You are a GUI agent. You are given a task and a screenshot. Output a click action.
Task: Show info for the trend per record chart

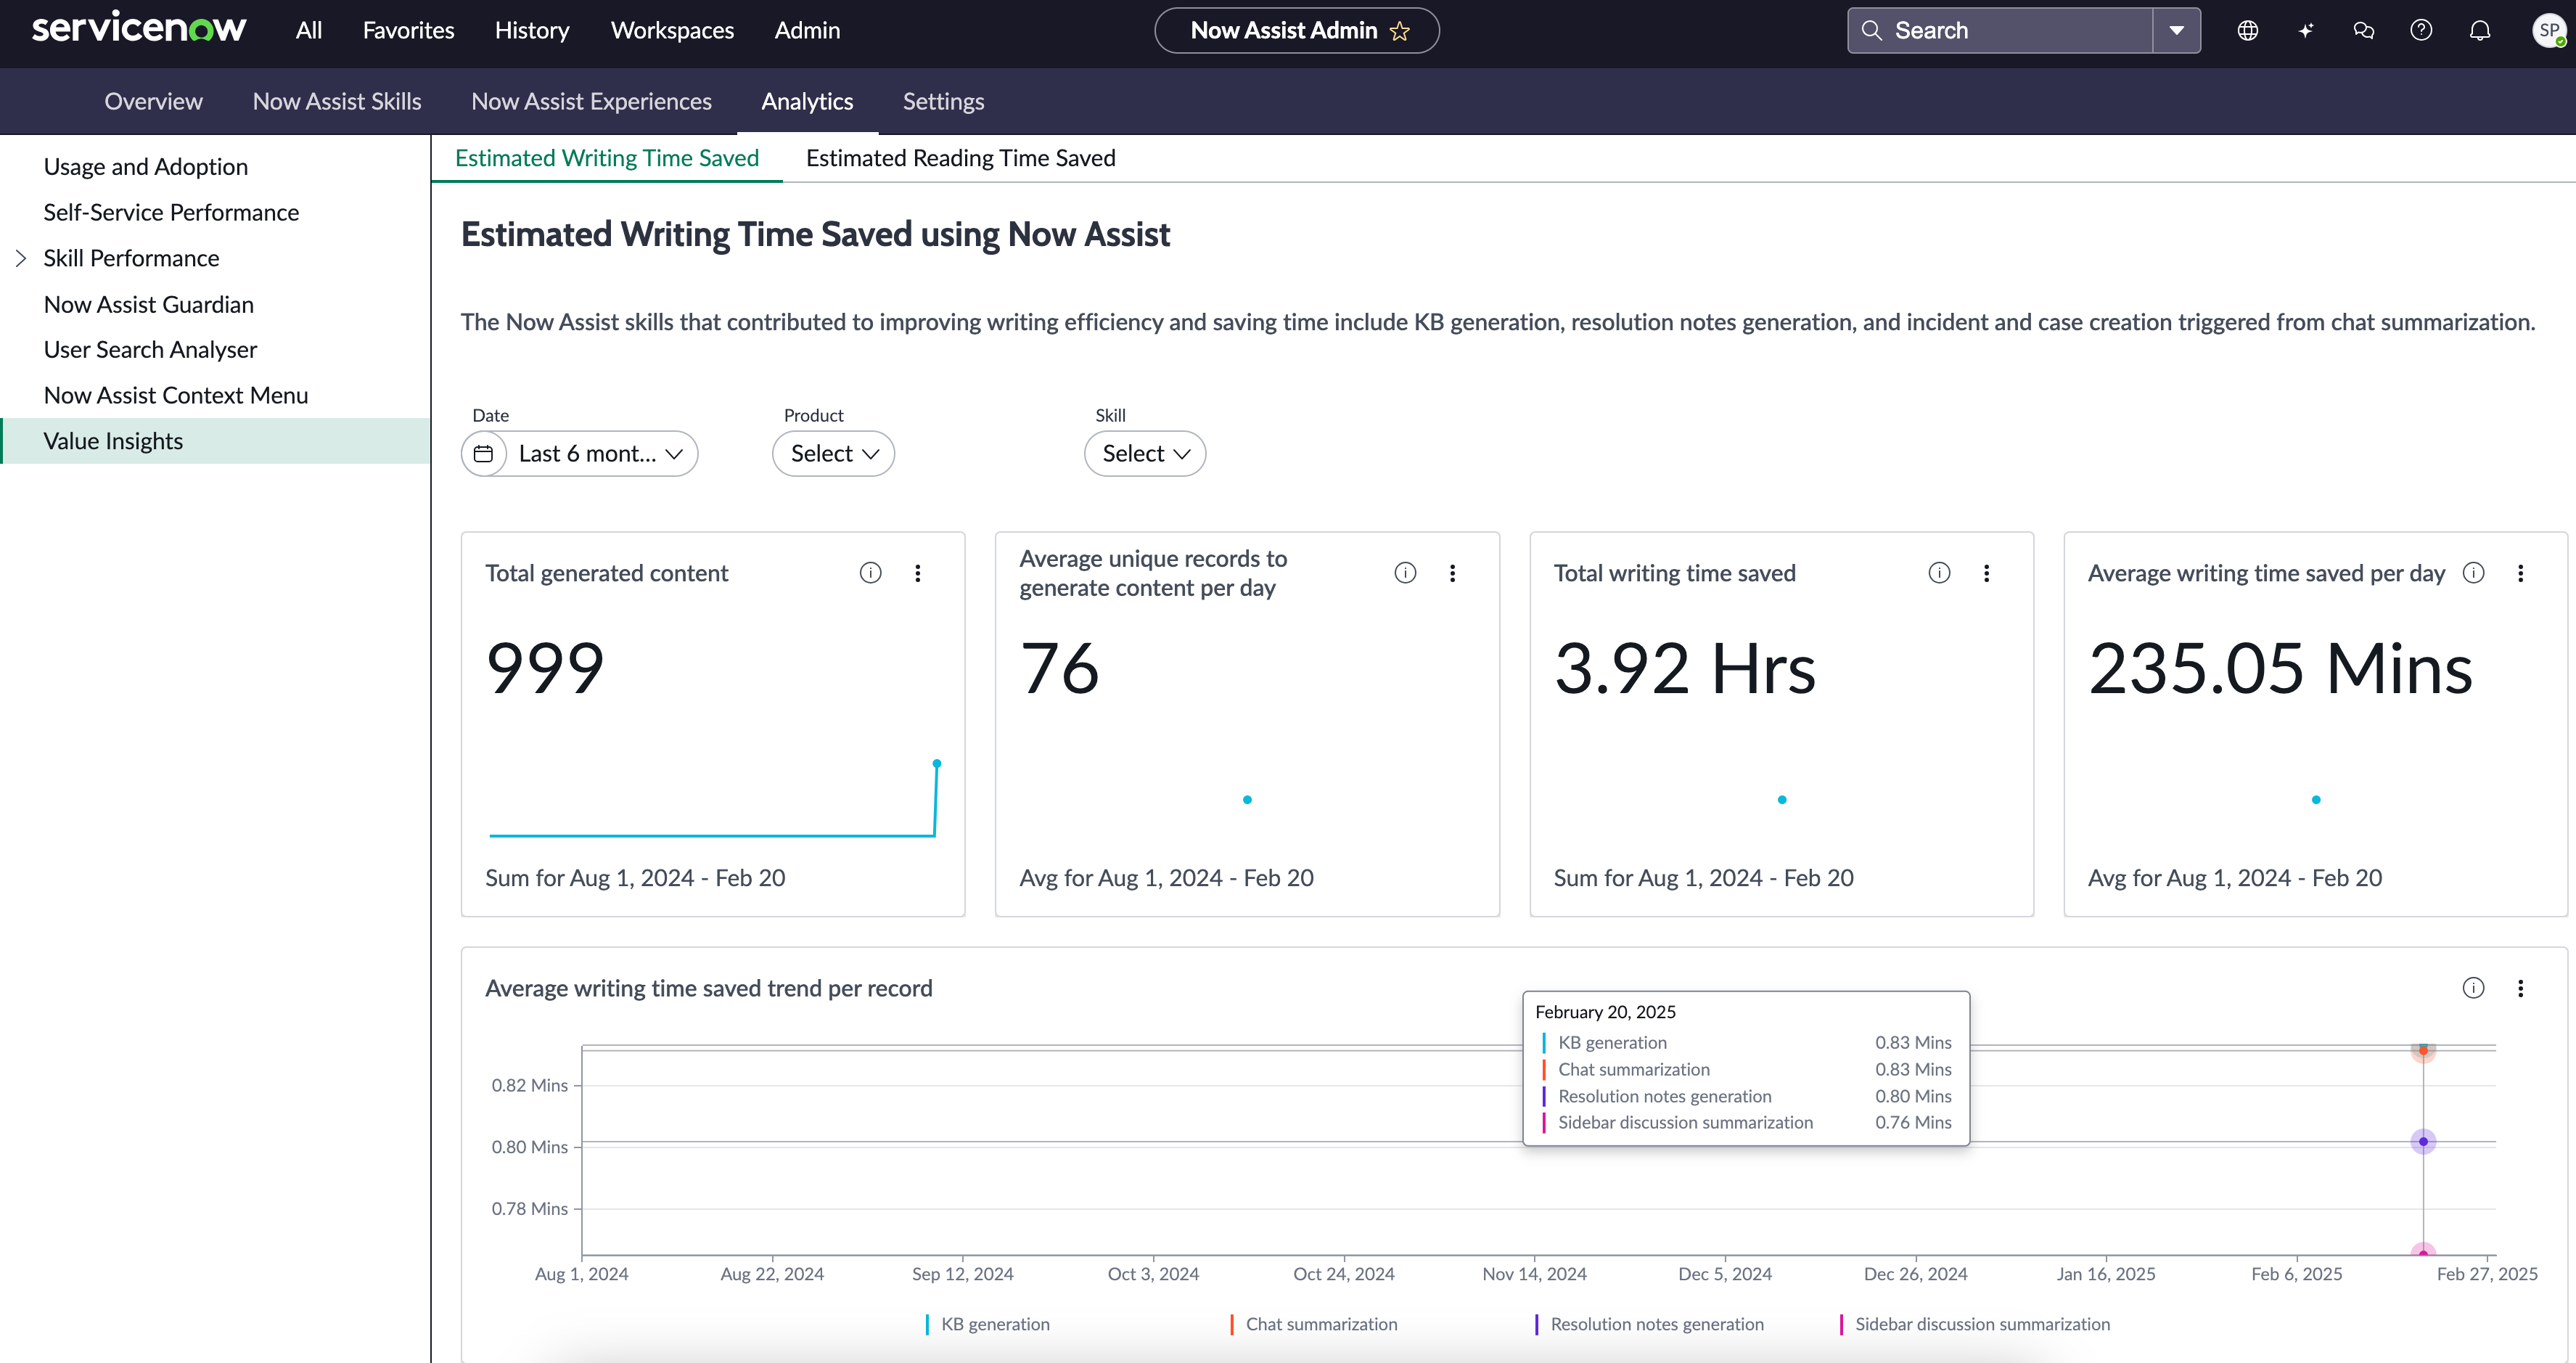[x=2473, y=988]
